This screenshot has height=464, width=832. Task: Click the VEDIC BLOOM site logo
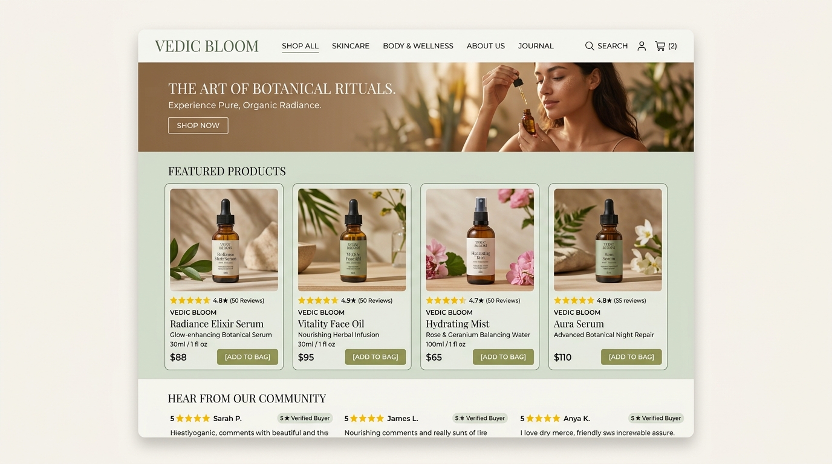(207, 46)
